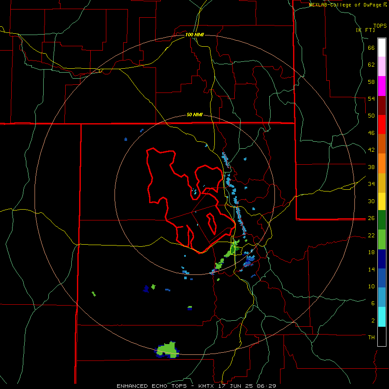Click the yellow legend swatch

(x=382, y=201)
